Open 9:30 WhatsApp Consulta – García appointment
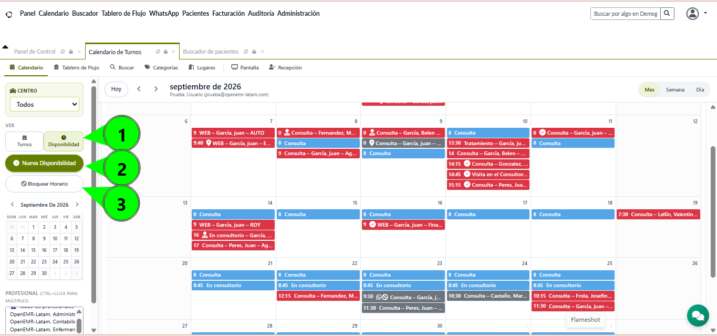This screenshot has height=336, width=717. [403, 298]
